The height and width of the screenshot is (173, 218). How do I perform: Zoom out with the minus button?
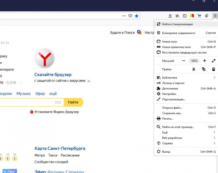(184, 61)
